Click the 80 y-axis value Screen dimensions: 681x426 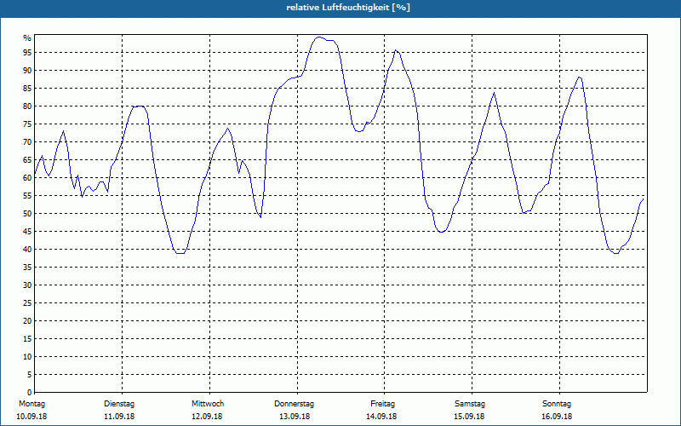coord(27,106)
